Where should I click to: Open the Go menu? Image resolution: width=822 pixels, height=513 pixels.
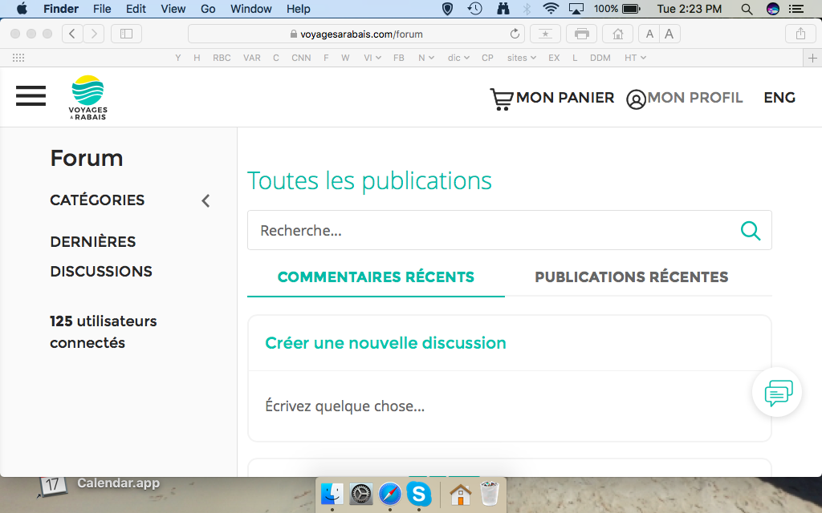(x=208, y=9)
